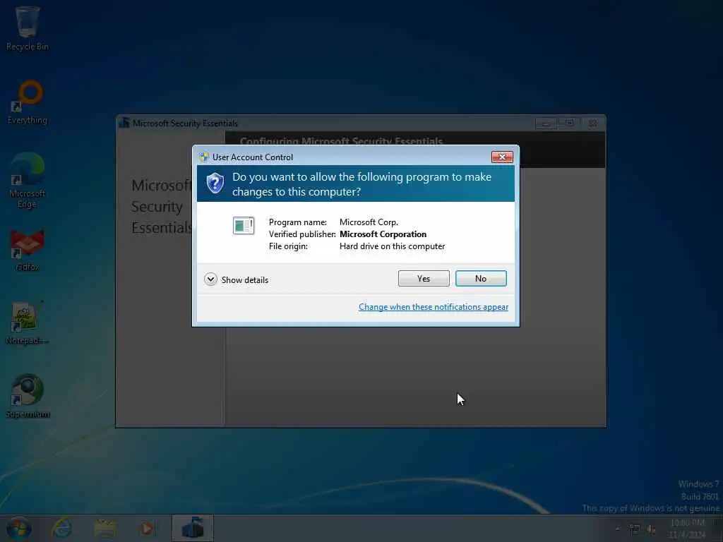This screenshot has height=542, width=723.
Task: Select the Security Essentials installer taskbar button
Action: 193,528
